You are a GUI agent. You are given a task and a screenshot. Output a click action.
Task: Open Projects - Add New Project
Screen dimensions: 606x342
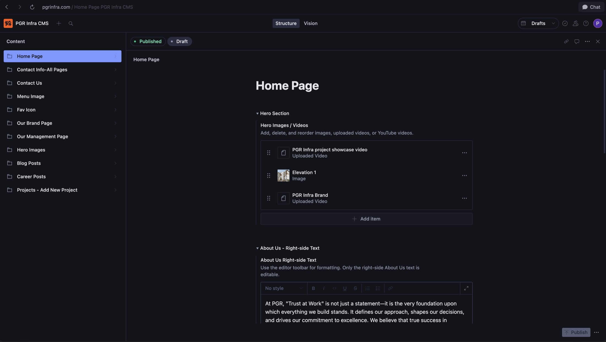click(63, 190)
